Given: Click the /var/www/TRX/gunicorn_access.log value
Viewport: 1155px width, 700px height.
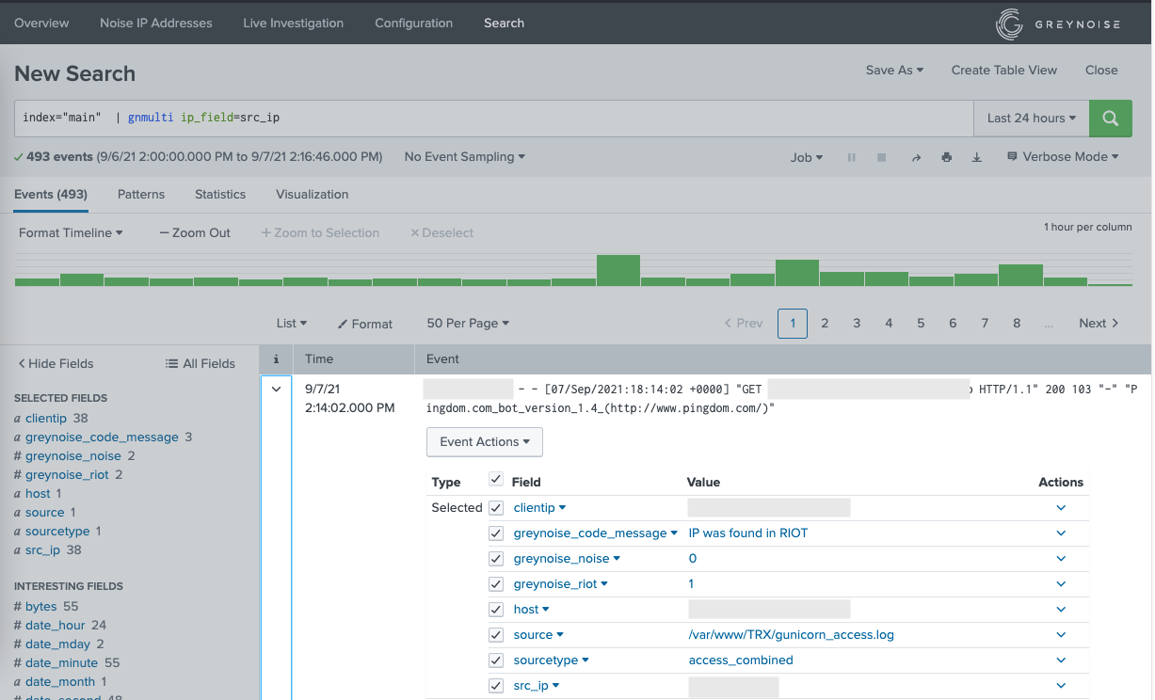Looking at the screenshot, I should pos(792,634).
